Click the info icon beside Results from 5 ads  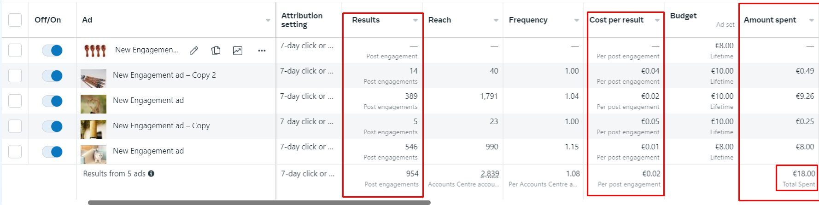[151, 174]
